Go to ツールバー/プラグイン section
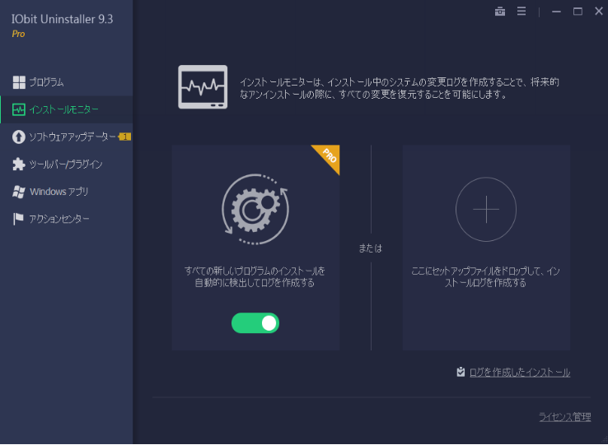This screenshot has height=445, width=608. click(x=66, y=165)
